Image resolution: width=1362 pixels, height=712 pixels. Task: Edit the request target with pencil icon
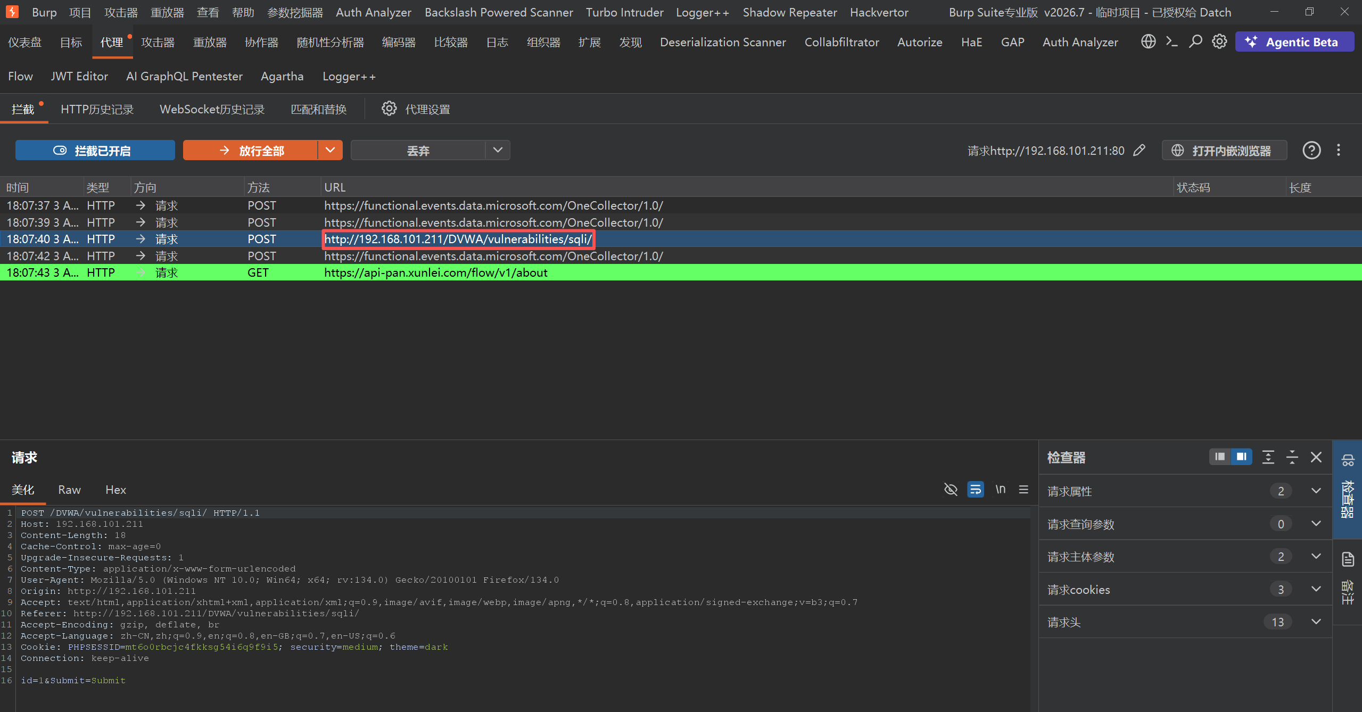1140,151
